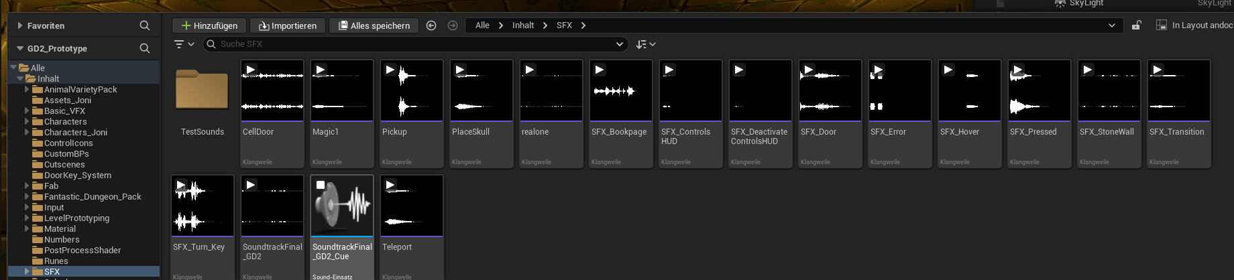Search in the GD2_Prototype tree

click(144, 48)
